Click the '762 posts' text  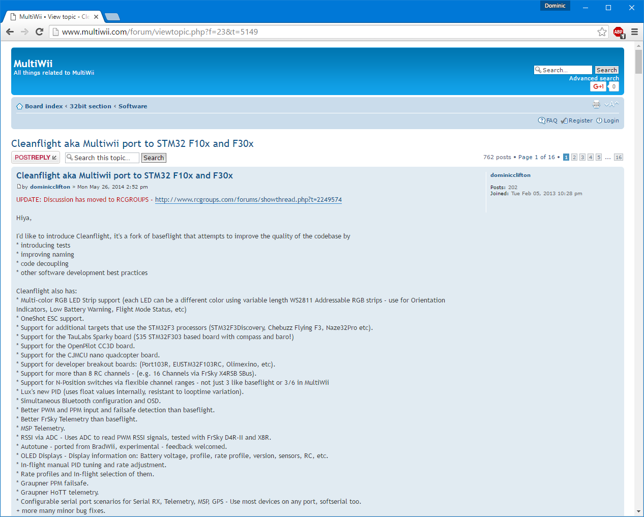tap(497, 157)
